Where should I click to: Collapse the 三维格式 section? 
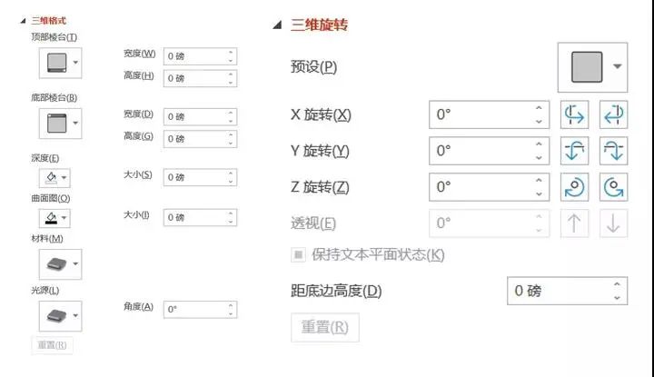(x=23, y=20)
